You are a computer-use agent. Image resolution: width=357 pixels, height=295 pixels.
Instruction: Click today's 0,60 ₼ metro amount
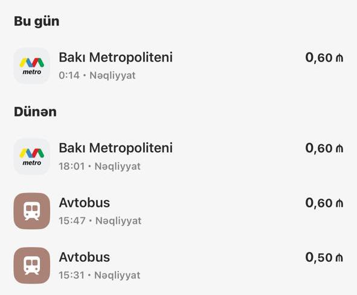324,57
